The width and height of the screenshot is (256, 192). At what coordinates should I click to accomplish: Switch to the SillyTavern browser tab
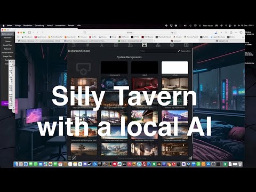pos(176,41)
